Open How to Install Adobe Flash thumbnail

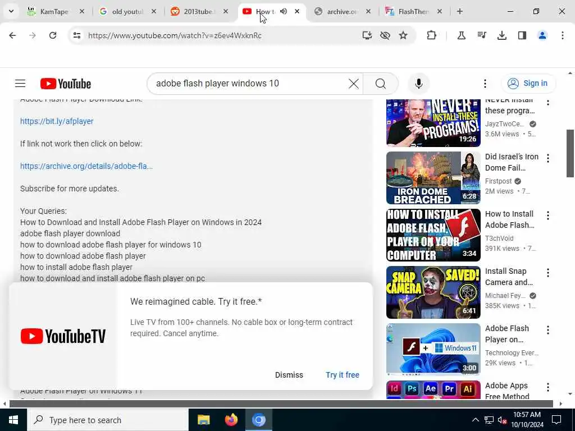point(433,235)
